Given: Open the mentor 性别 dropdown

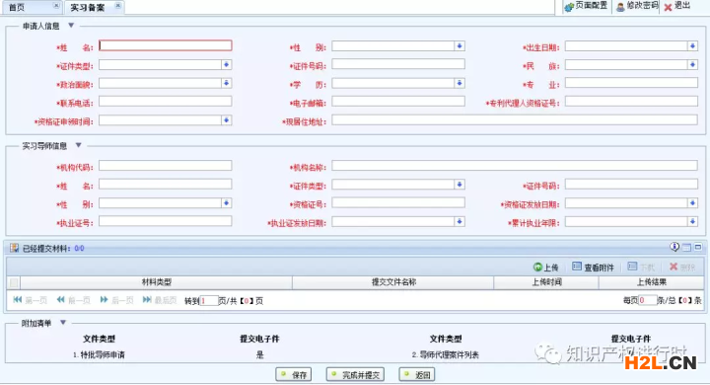Looking at the screenshot, I should click(x=227, y=202).
